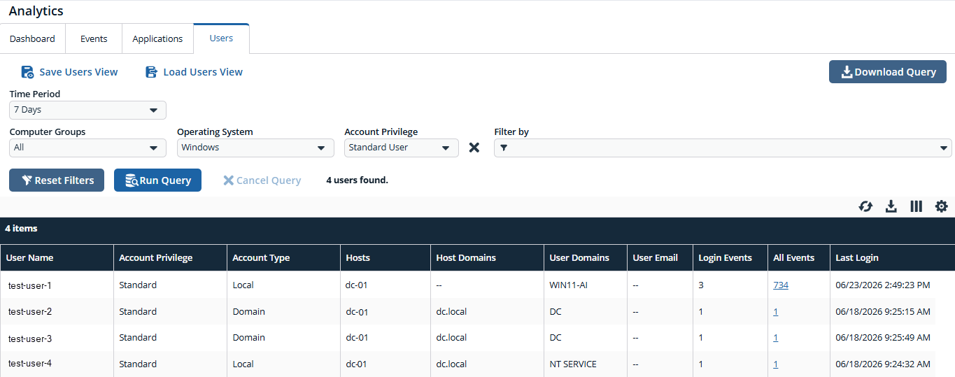Image resolution: width=955 pixels, height=377 pixels.
Task: Click the Save Users View disk icon
Action: pyautogui.click(x=27, y=72)
